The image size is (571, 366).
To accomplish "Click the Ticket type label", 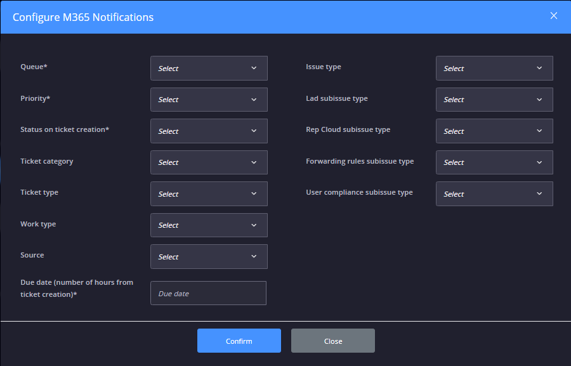I will (x=39, y=193).
